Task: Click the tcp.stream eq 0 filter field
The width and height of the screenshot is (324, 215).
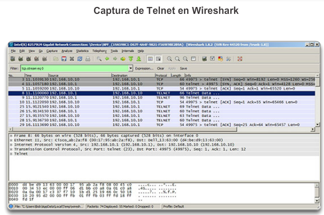Action: (75, 68)
